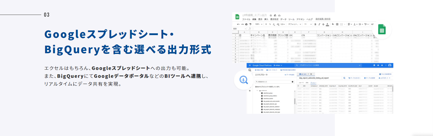Open the アドオン menu

click(301, 19)
